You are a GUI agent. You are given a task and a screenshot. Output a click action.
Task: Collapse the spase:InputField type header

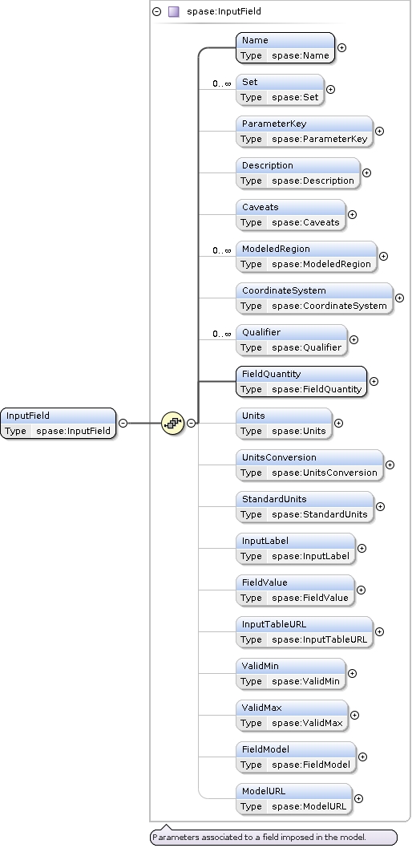click(157, 11)
